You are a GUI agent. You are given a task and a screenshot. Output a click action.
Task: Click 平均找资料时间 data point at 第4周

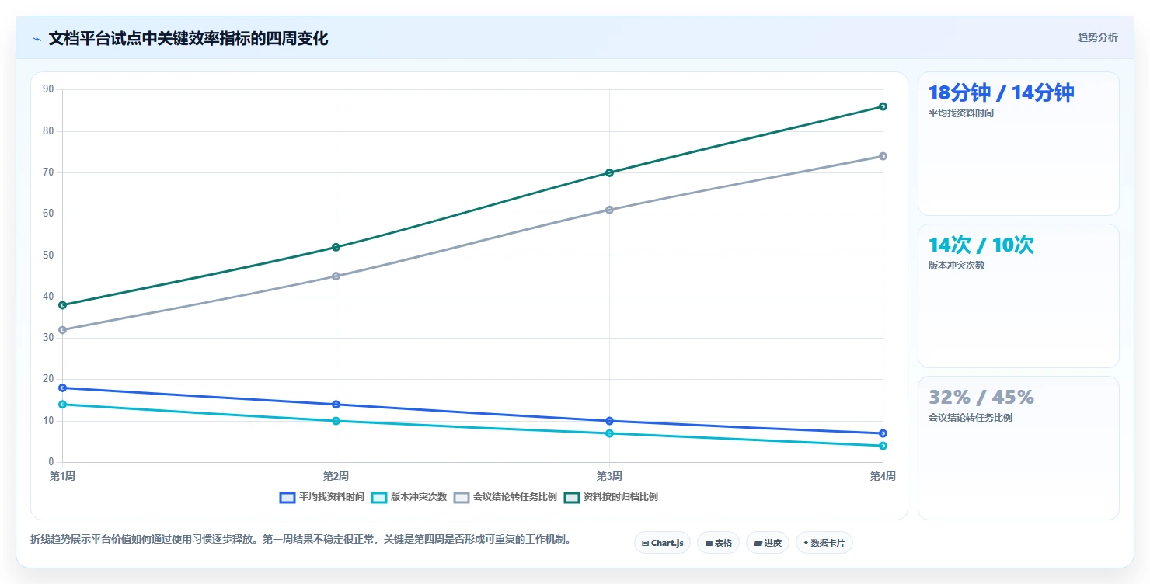[x=883, y=433]
